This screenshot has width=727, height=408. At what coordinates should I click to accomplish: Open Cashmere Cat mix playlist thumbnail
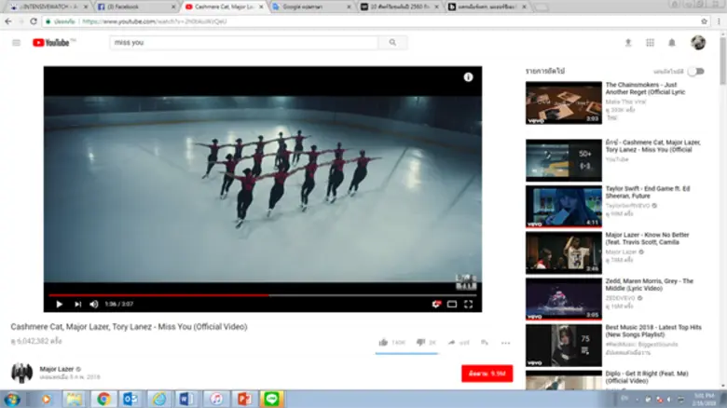pos(564,160)
